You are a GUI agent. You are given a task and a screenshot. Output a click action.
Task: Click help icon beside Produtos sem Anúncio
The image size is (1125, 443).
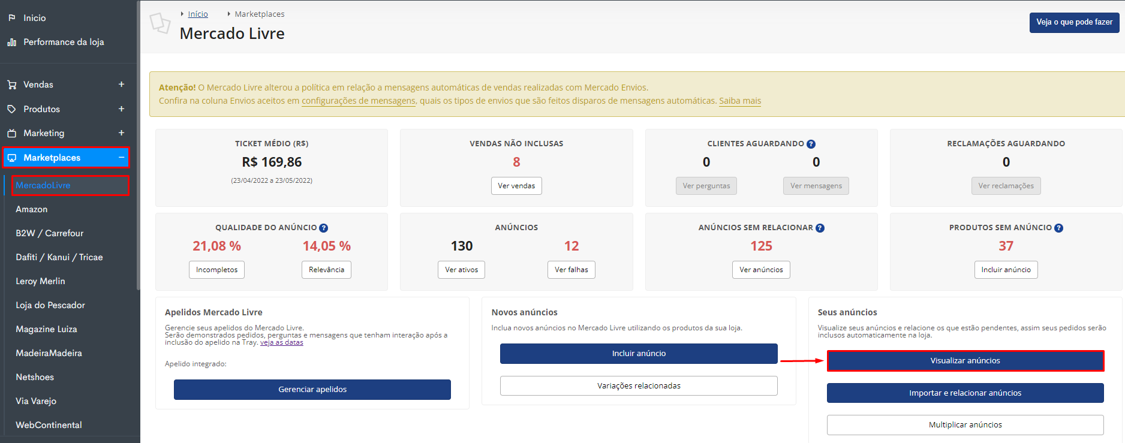(1058, 228)
